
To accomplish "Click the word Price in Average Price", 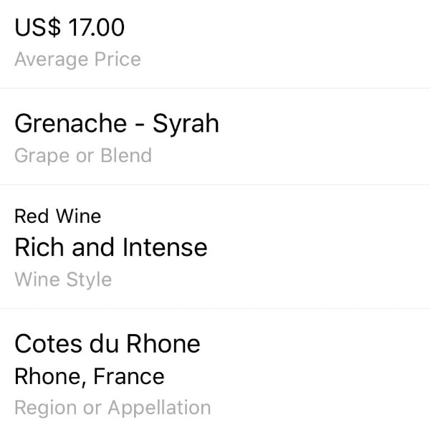I will coord(118,59).
